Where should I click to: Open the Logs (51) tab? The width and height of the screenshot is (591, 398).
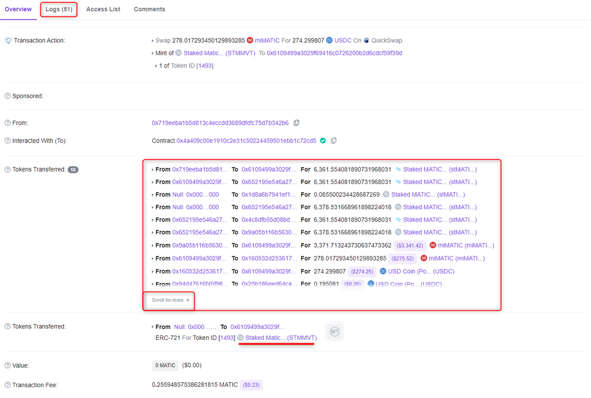click(59, 9)
